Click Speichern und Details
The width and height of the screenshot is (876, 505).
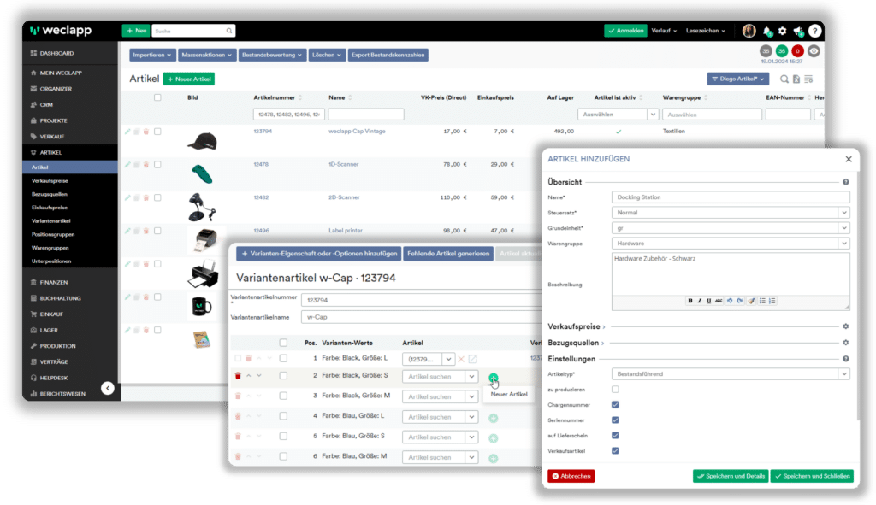coord(731,476)
